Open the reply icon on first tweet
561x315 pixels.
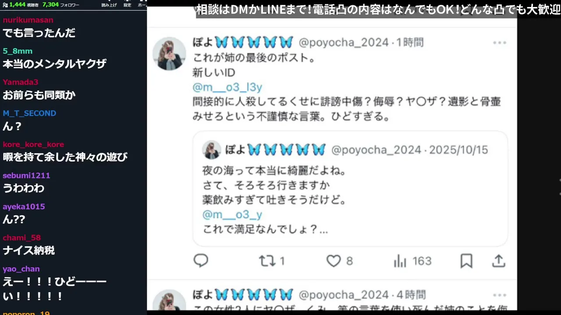(201, 261)
